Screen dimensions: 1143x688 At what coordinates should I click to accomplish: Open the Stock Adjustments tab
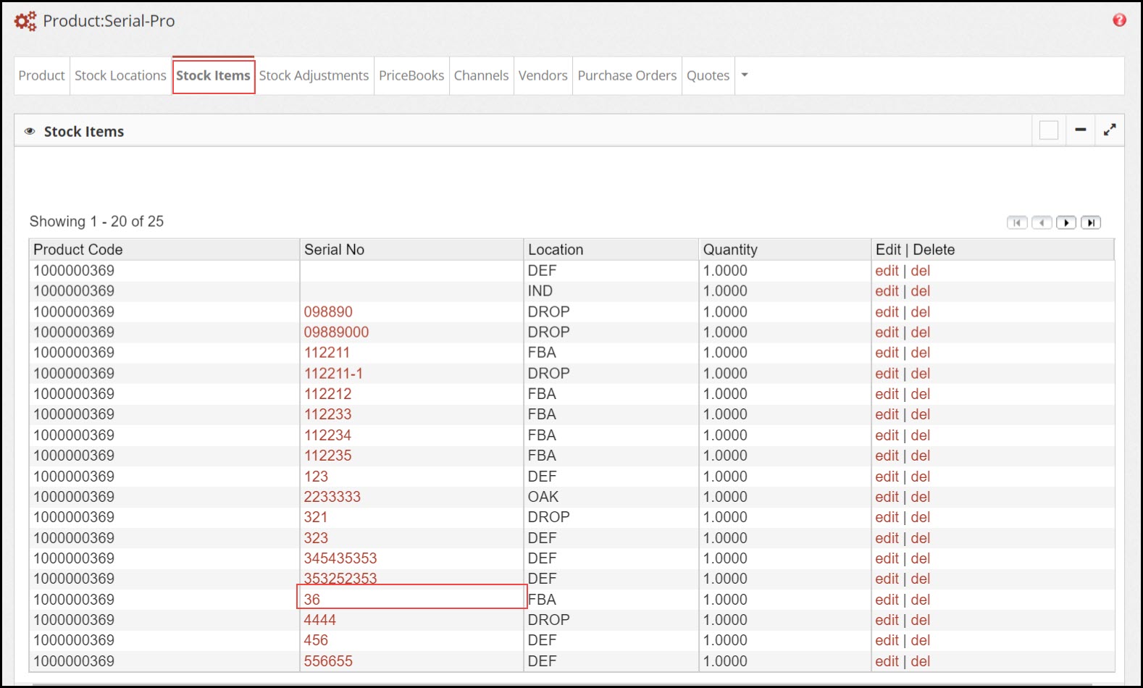[x=314, y=75]
